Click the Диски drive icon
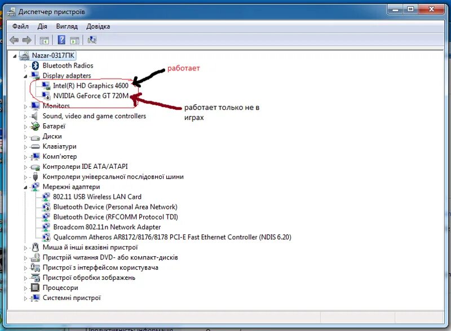 pos(35,137)
